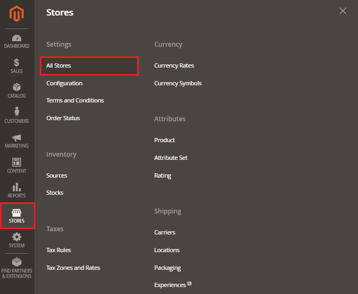The image size is (358, 294).
Task: Open Tax Zones and Rates
Action: pos(73,268)
